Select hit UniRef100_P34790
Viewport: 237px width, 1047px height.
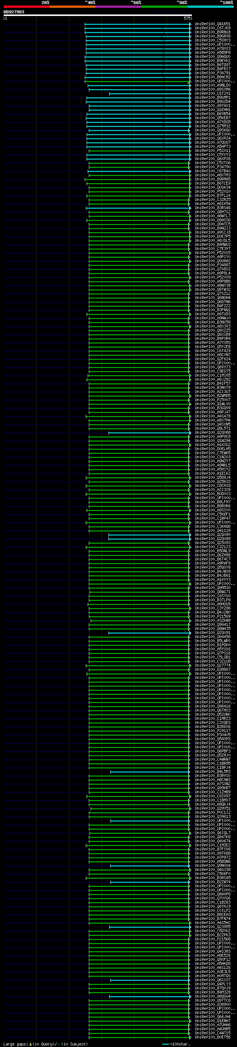(212, 167)
